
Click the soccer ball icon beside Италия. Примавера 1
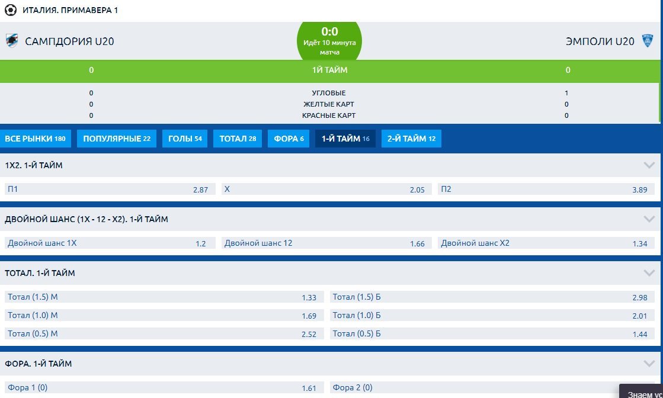click(11, 10)
